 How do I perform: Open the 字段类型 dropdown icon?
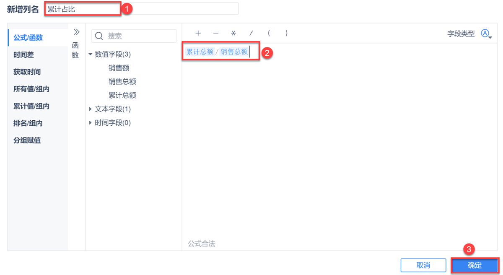pos(486,34)
